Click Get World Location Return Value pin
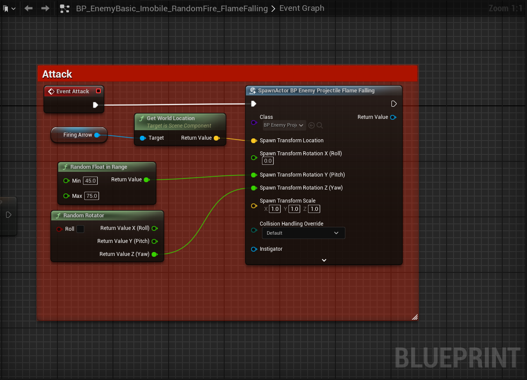The height and width of the screenshot is (380, 527). click(217, 138)
